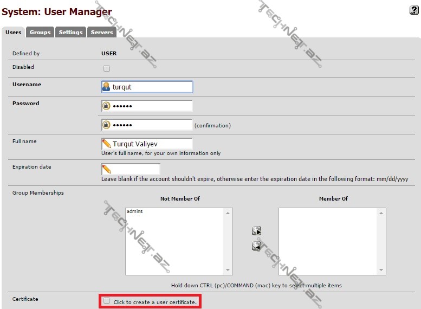The width and height of the screenshot is (421, 309).
Task: Toggle the Disabled checkbox
Action: coord(107,68)
